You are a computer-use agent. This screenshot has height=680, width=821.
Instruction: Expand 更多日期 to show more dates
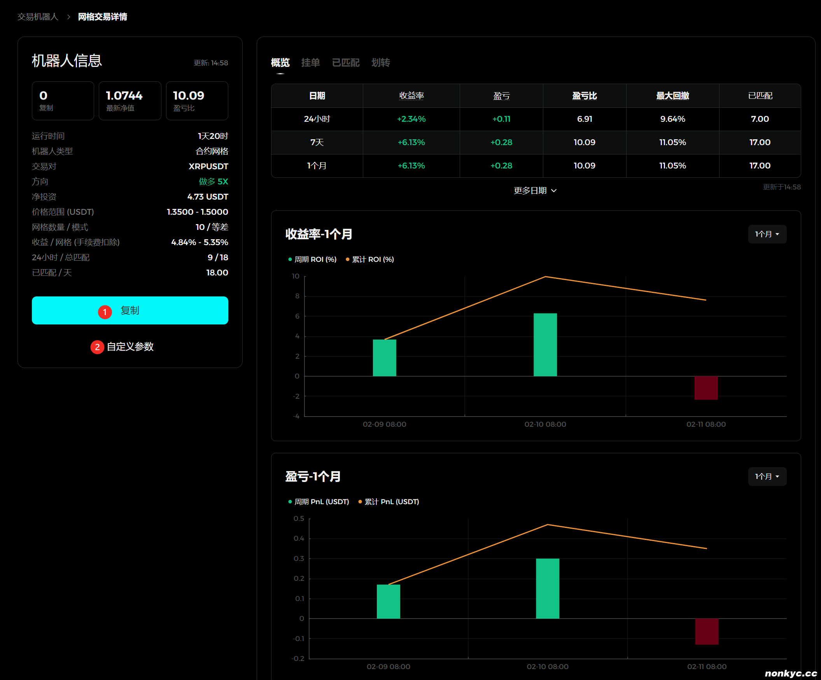click(x=535, y=191)
